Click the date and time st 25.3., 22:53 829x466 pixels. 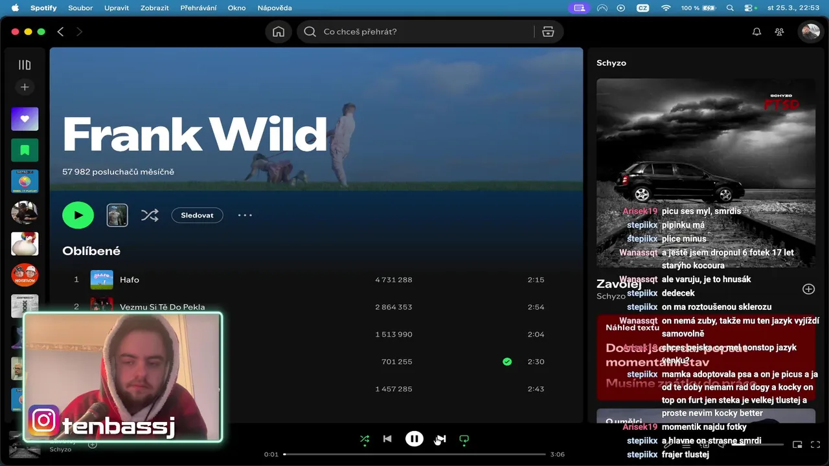(x=793, y=8)
